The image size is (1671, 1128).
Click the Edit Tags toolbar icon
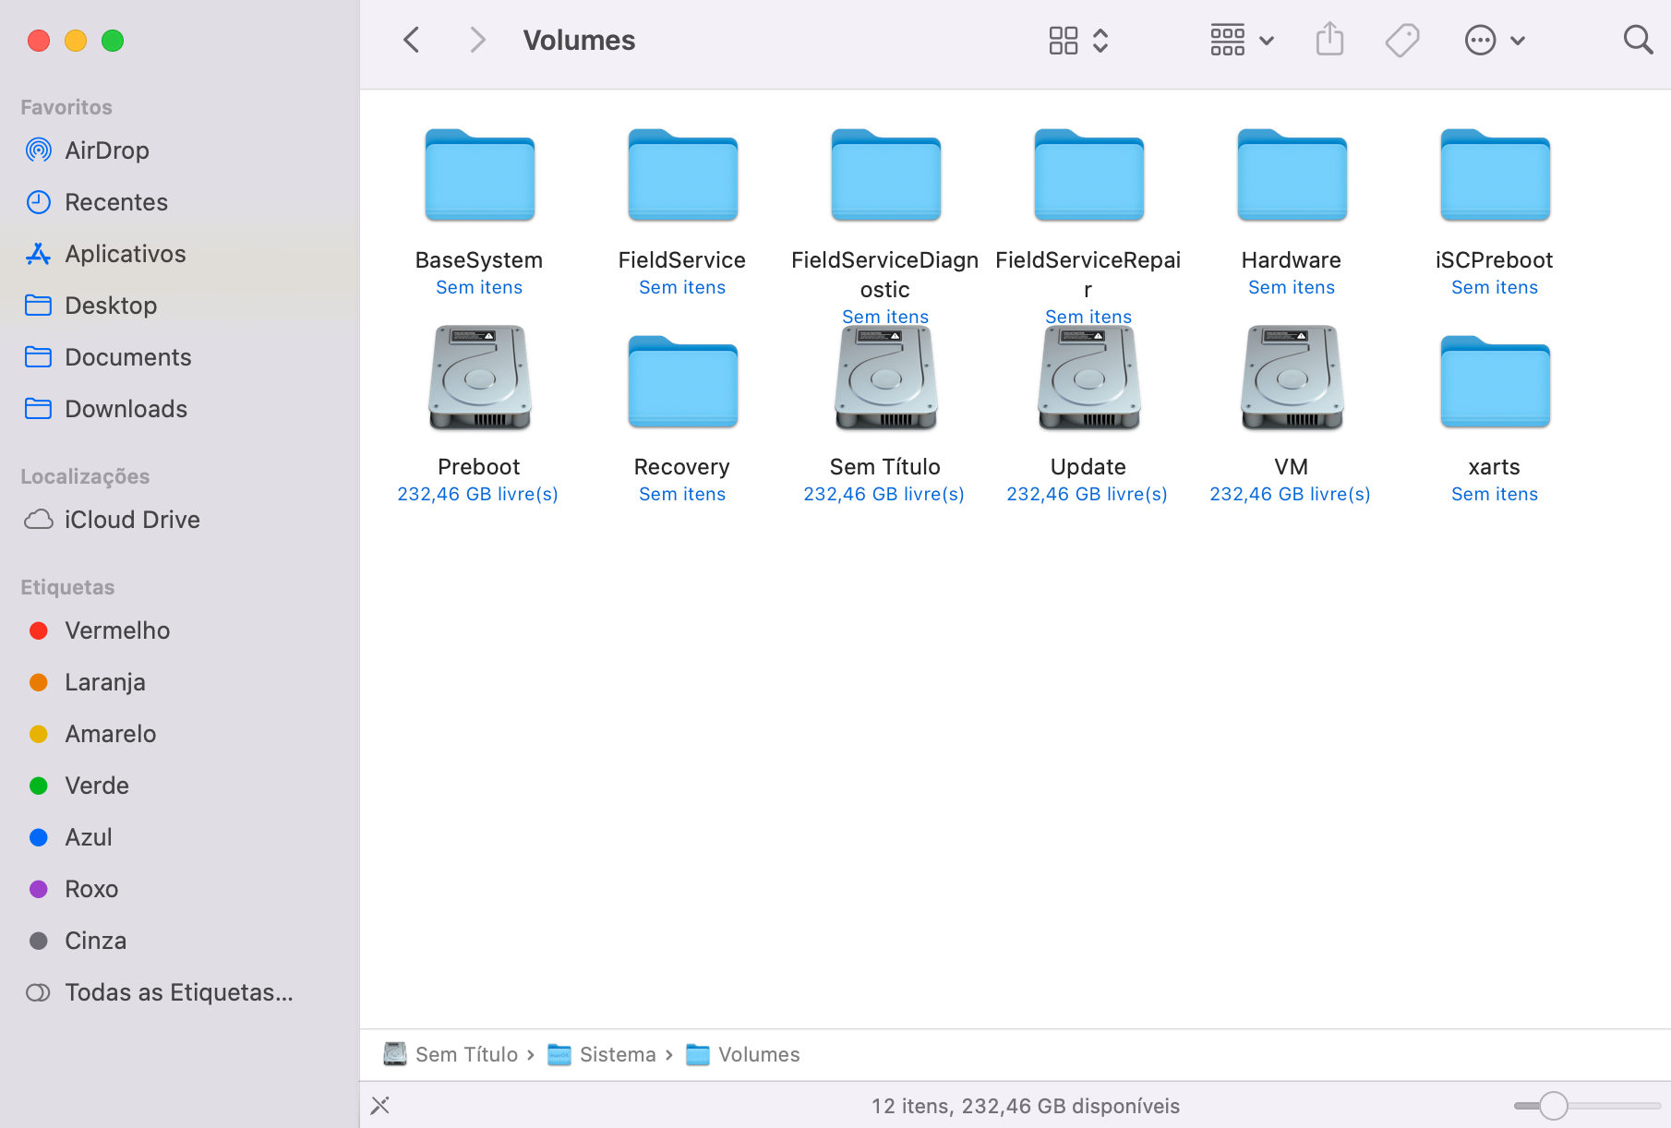(x=1401, y=40)
